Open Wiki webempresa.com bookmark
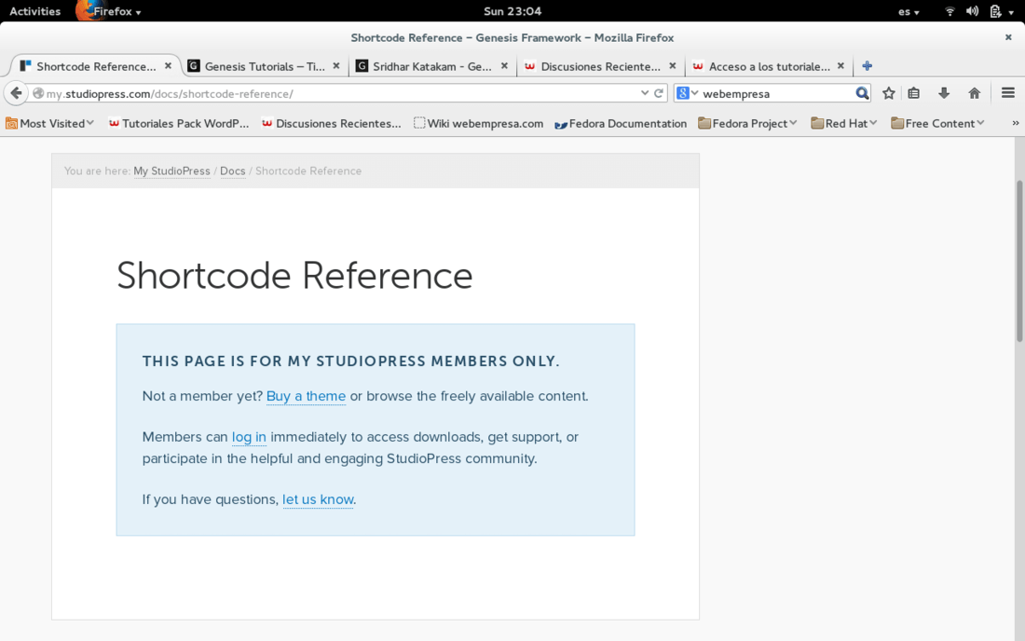 pyautogui.click(x=479, y=124)
